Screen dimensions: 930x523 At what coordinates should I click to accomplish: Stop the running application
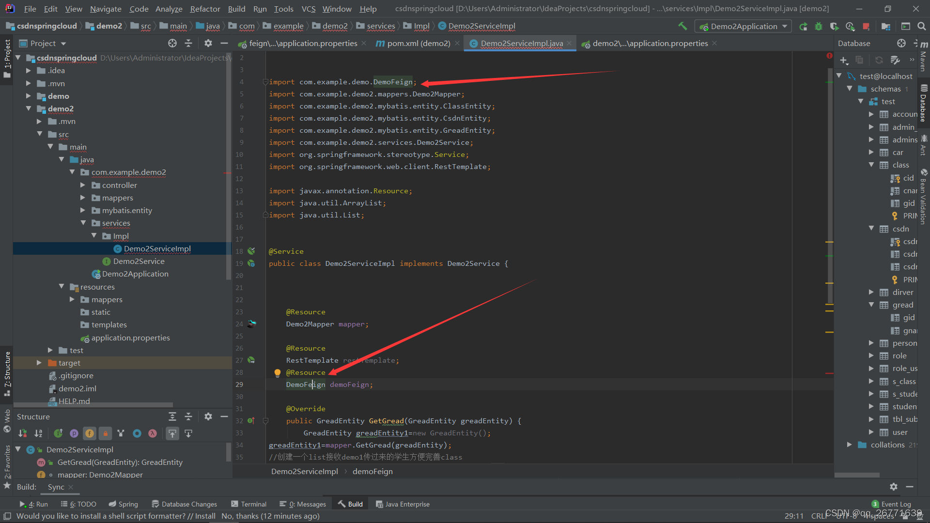(866, 26)
